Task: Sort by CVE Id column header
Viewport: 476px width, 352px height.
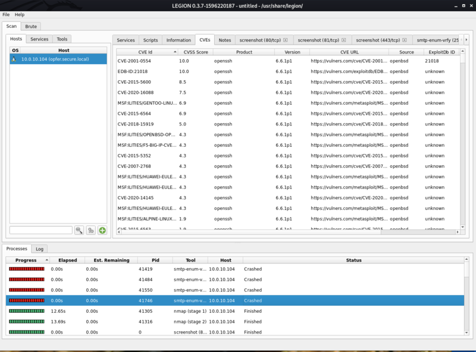Action: tap(145, 52)
